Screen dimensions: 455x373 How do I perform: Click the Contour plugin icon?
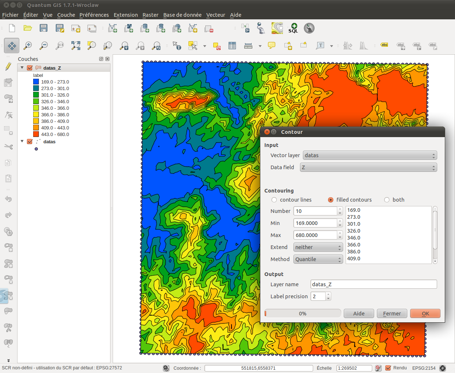[x=277, y=28]
